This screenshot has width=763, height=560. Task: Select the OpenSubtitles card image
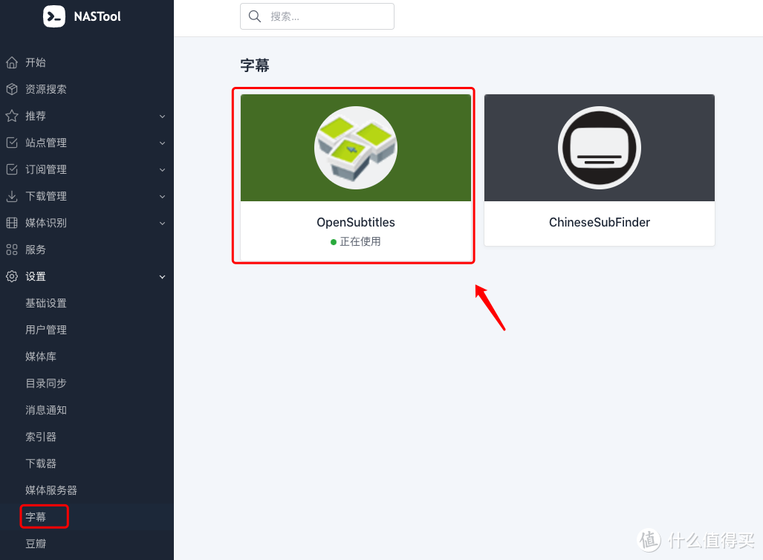coord(356,148)
